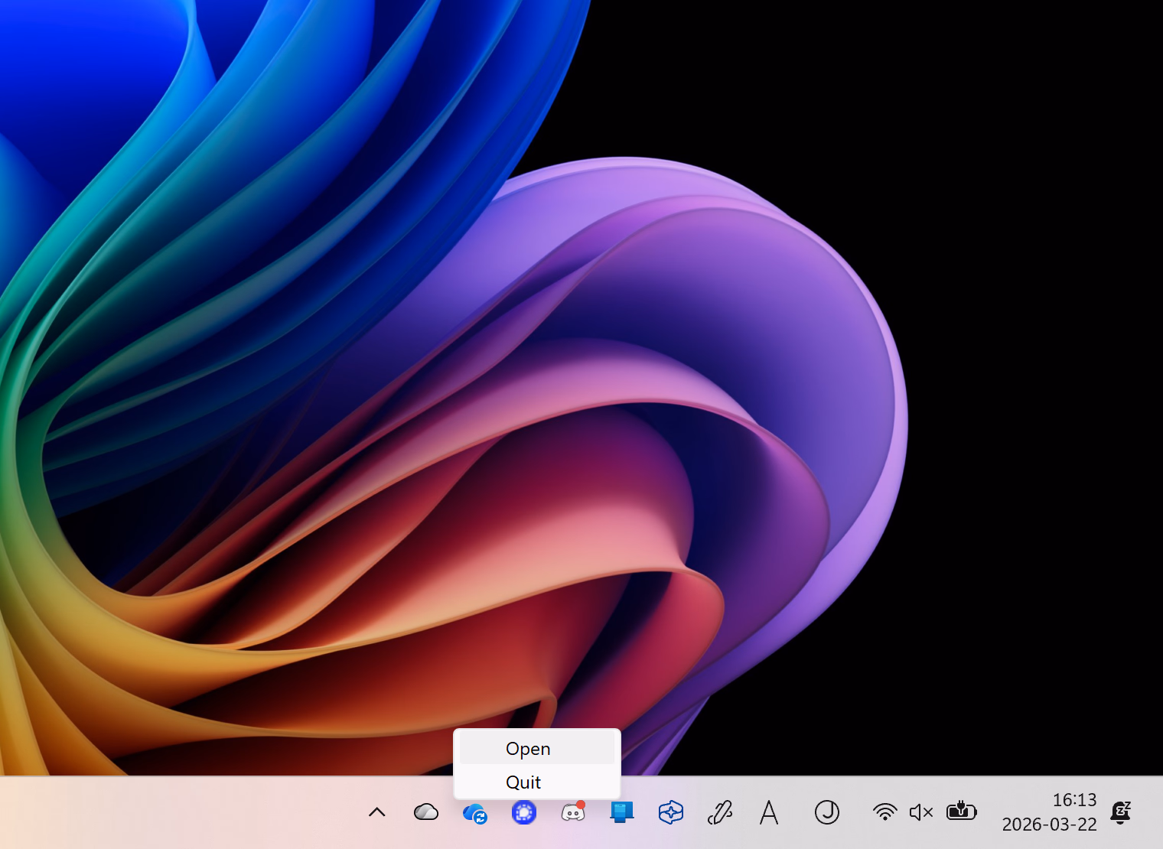Click the blue hexagon star tray icon
This screenshot has height=849, width=1163.
point(670,812)
